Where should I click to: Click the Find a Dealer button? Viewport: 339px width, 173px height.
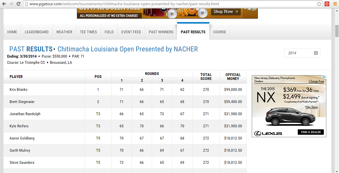311,132
